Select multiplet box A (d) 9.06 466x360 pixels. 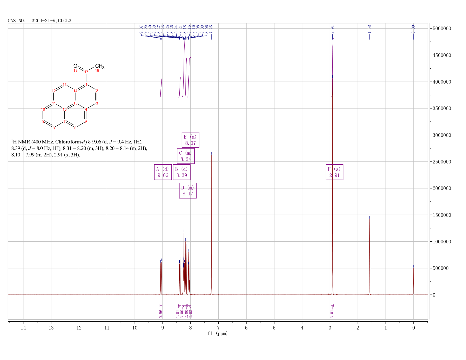[x=163, y=172]
